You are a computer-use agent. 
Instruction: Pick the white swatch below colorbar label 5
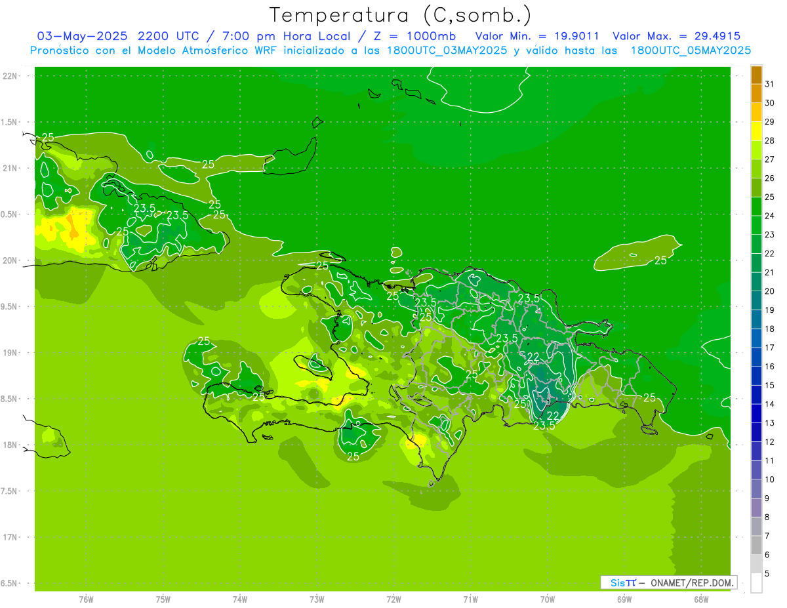point(756,583)
